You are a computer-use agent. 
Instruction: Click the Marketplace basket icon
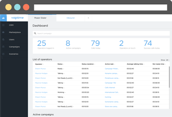point(3,32)
